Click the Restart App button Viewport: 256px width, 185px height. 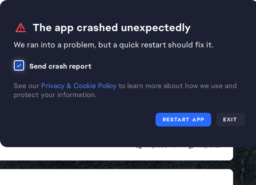pos(183,120)
